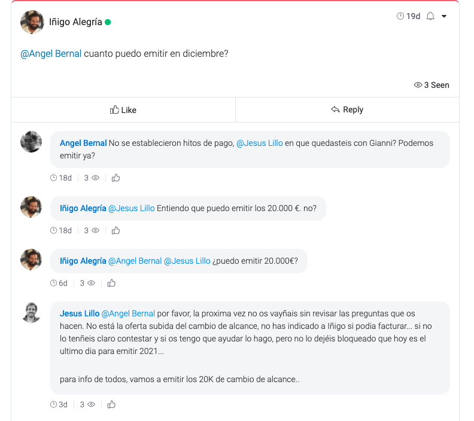Like Angel Bernal's reply with the thumbs-up icon

click(116, 178)
